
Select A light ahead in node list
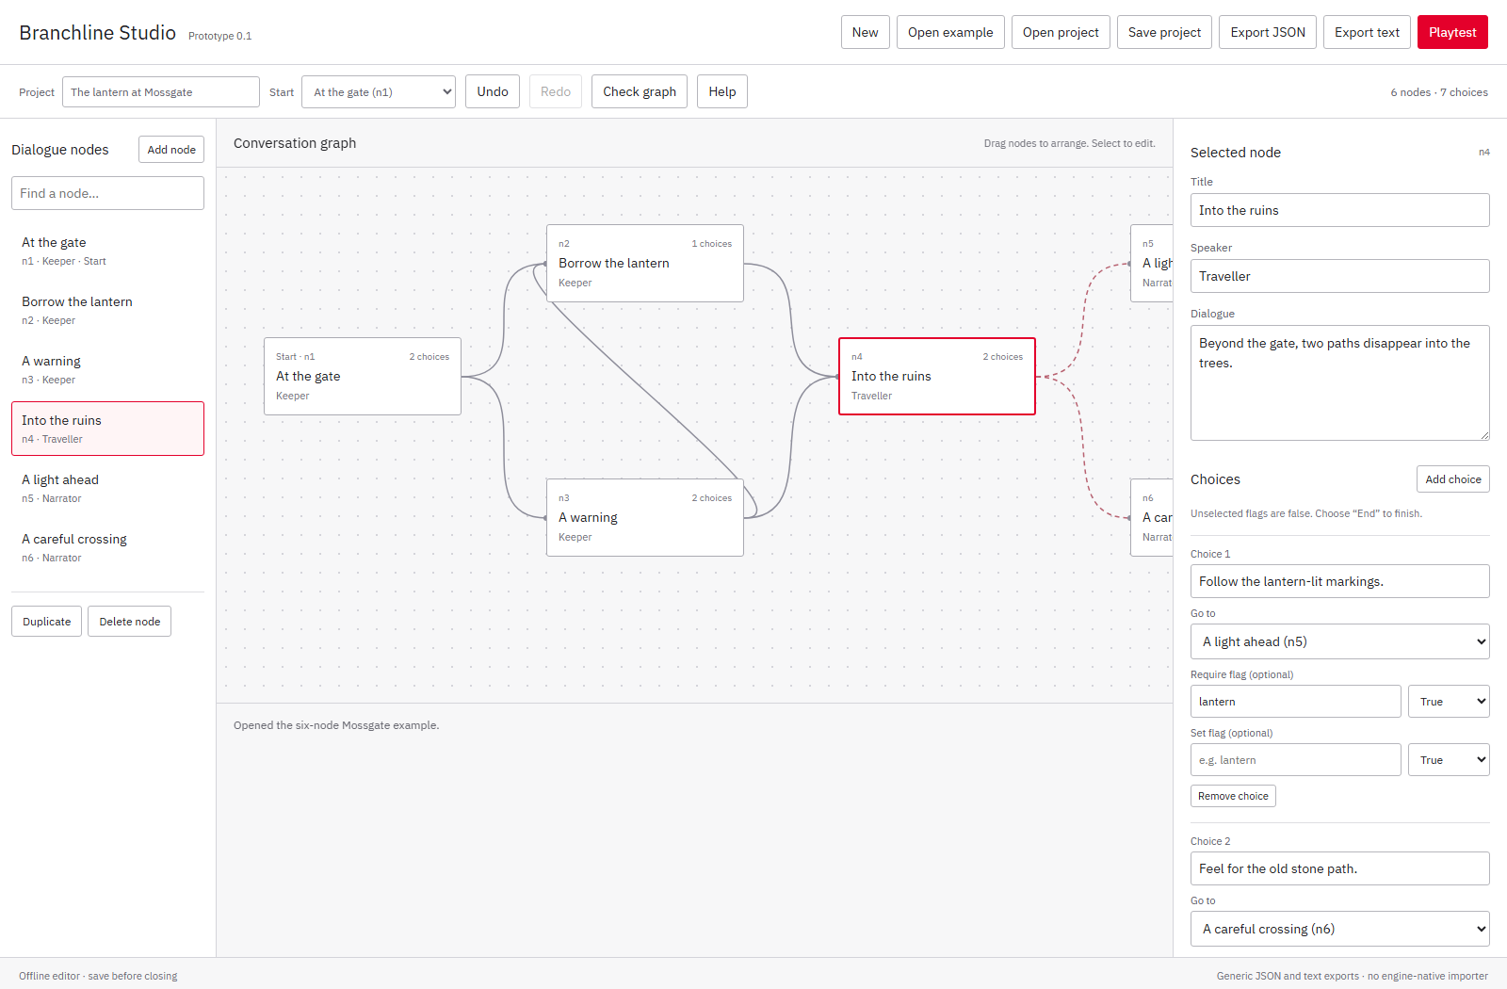tap(107, 488)
